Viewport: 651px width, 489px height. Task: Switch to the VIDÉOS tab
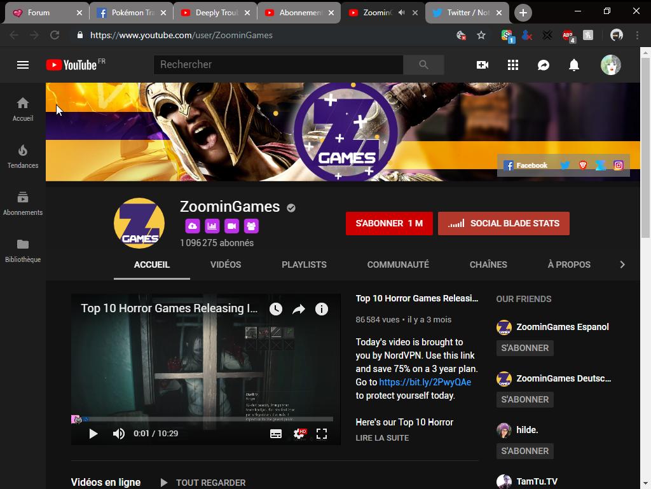pos(226,265)
